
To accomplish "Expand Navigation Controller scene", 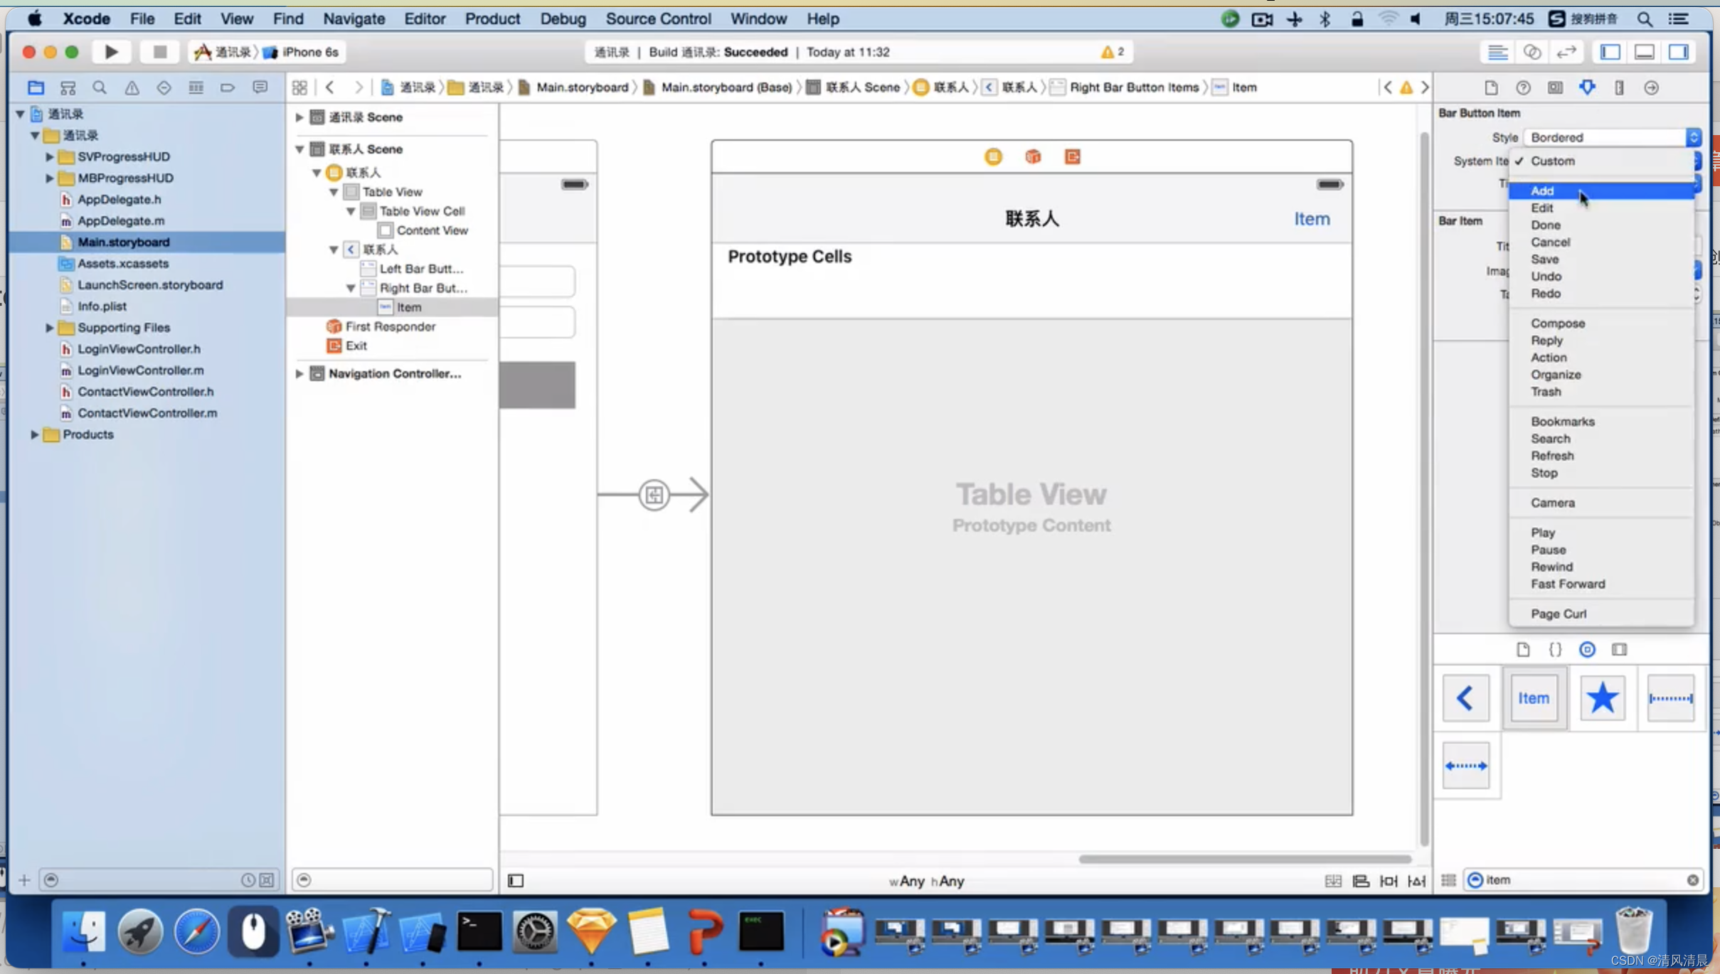I will [x=299, y=374].
